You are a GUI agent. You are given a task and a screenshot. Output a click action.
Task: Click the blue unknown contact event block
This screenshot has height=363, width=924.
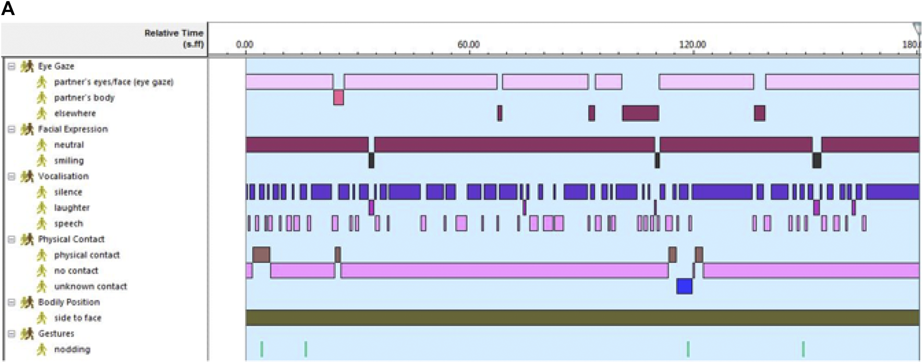click(684, 286)
